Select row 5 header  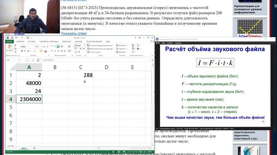(11, 107)
